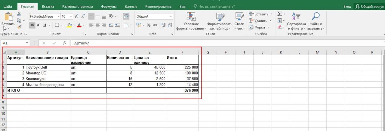The image size is (385, 131).
Task: Click the text orientation icon
Action: point(111,16)
